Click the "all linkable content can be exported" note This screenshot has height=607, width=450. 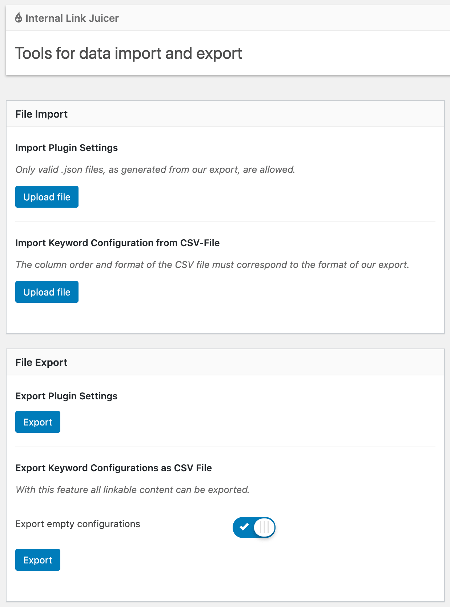click(x=133, y=490)
